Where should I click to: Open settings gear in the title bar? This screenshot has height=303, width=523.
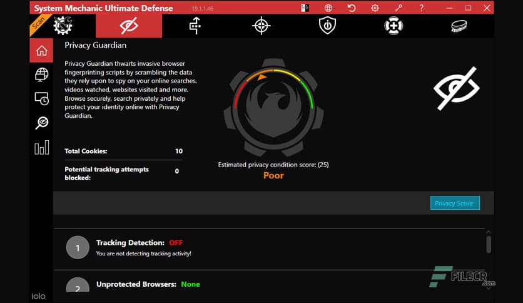[x=375, y=8]
